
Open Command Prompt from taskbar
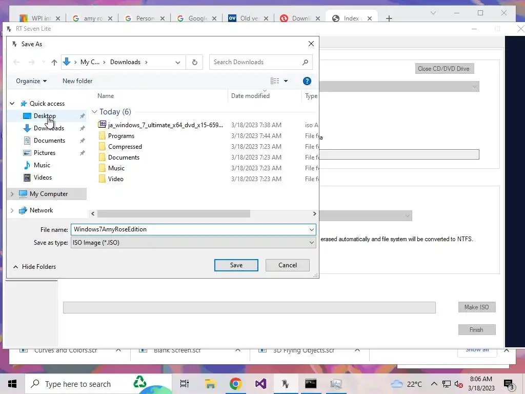click(x=310, y=384)
